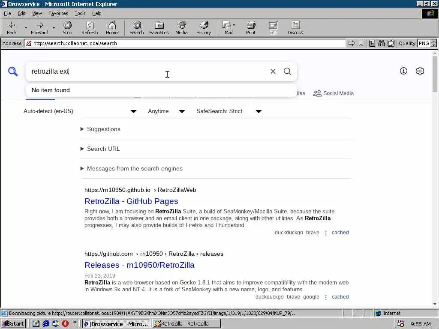The image size is (439, 329).
Task: Click the blue SearXNG logo magnifier
Action: [13, 72]
